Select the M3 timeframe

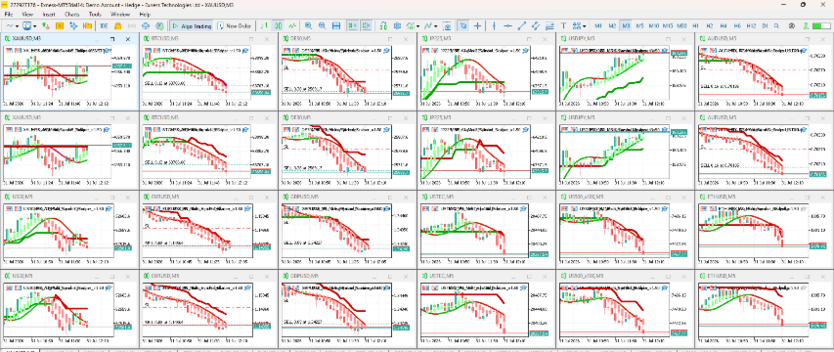pos(626,25)
